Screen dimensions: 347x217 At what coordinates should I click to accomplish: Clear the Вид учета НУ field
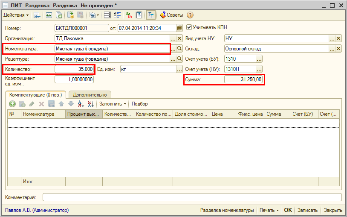coord(338,38)
